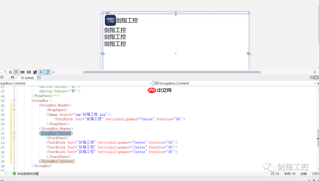Swap the design and XAML panes
The width and height of the screenshot is (319, 181).
(x=13, y=78)
